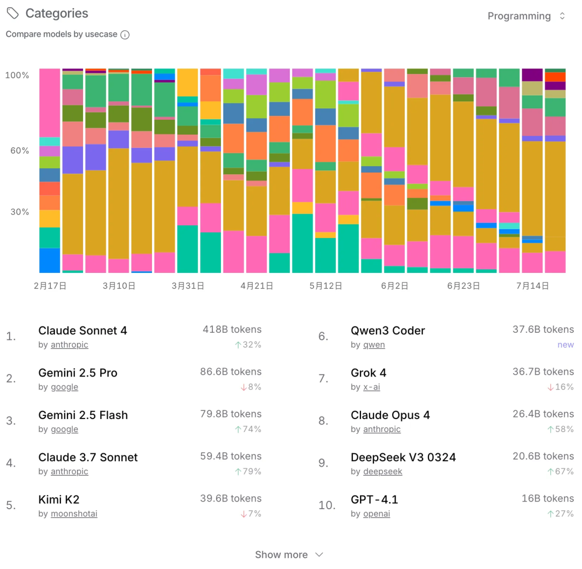
Task: Click the 16% decrease indicator for Grok 4
Action: tap(560, 387)
